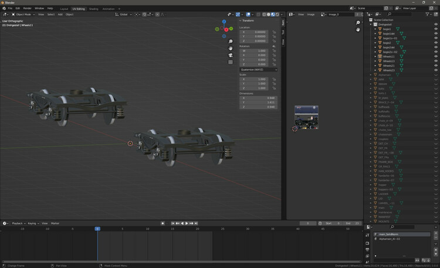Toggle viewport gizmos button
440x268 pixels.
238,14
